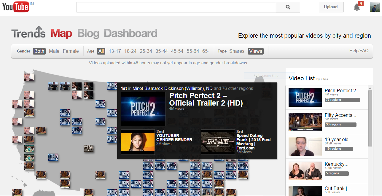
Task: Click the Upload button
Action: 331,7
